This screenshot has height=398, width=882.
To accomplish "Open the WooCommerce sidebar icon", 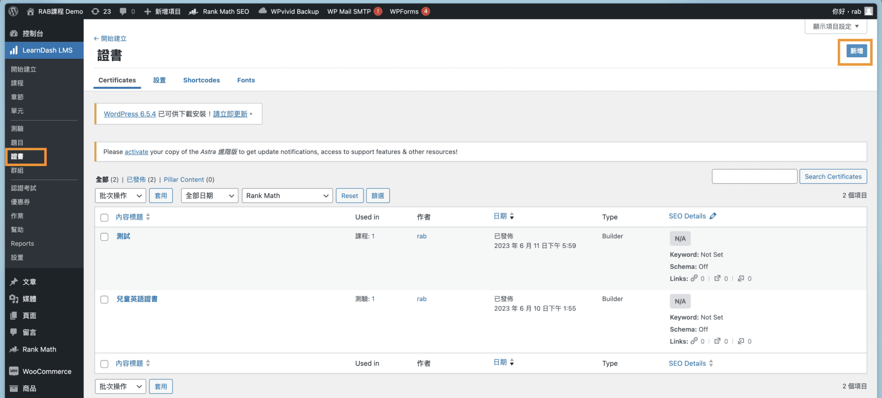I will coord(13,371).
